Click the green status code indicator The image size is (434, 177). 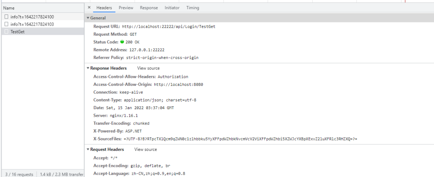pos(122,42)
